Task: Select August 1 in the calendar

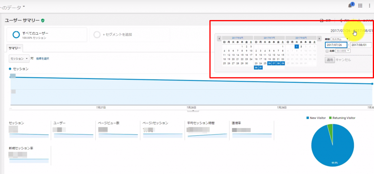Action: (x=297, y=46)
